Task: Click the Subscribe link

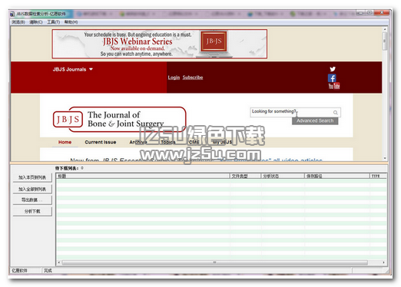Action: pyautogui.click(x=193, y=78)
